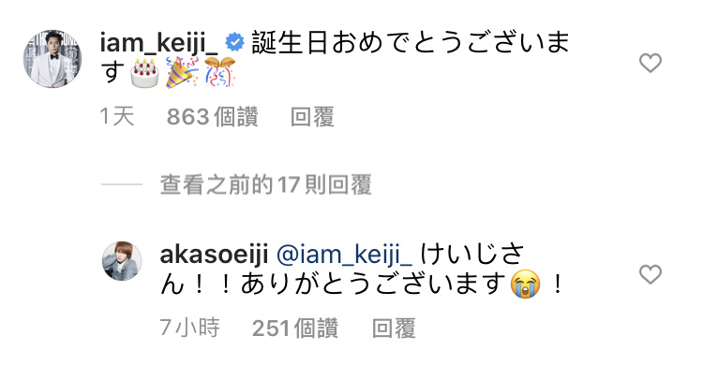This screenshot has height=365, width=703.
Task: Click the 1天 timestamp on the first comment
Action: (x=116, y=117)
